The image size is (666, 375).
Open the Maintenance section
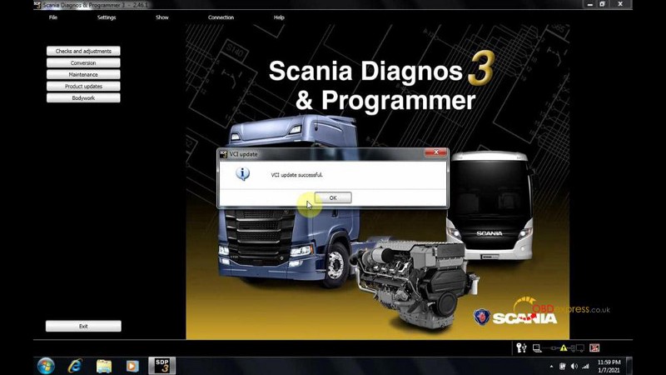pyautogui.click(x=83, y=74)
